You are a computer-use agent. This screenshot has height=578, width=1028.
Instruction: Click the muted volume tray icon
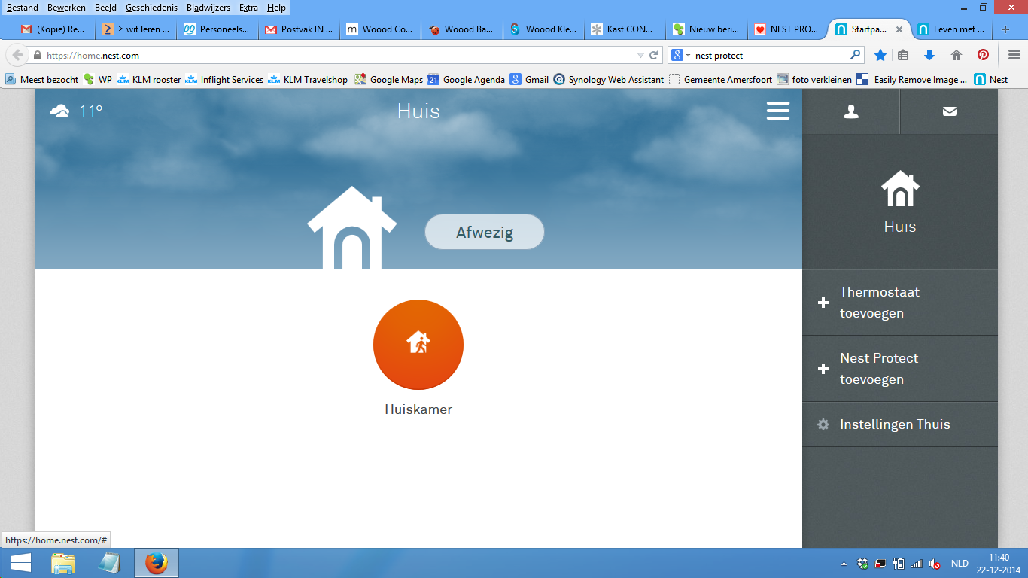point(935,563)
